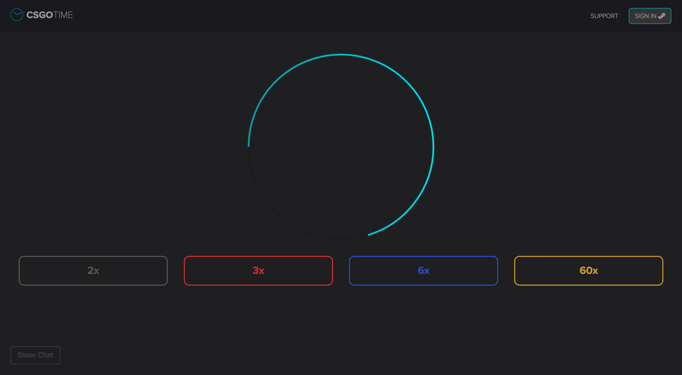Screen dimensions: 682x375
Task: Choose the red 3x multiplier box
Action: coord(258,270)
